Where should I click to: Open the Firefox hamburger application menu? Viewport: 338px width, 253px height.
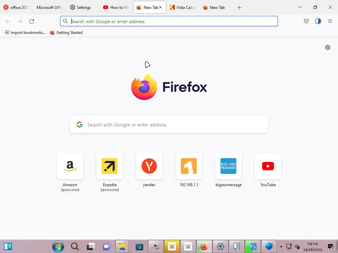coord(330,21)
